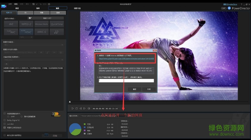Image resolution: width=251 pixels, height=140 pixels.
Task: Select the AVI output format
Action: click(11, 24)
